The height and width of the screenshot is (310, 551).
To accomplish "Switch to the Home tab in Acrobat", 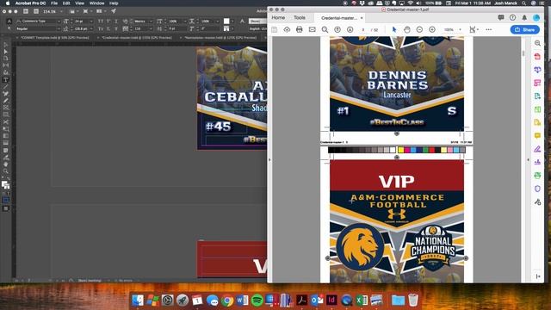I will [278, 17].
